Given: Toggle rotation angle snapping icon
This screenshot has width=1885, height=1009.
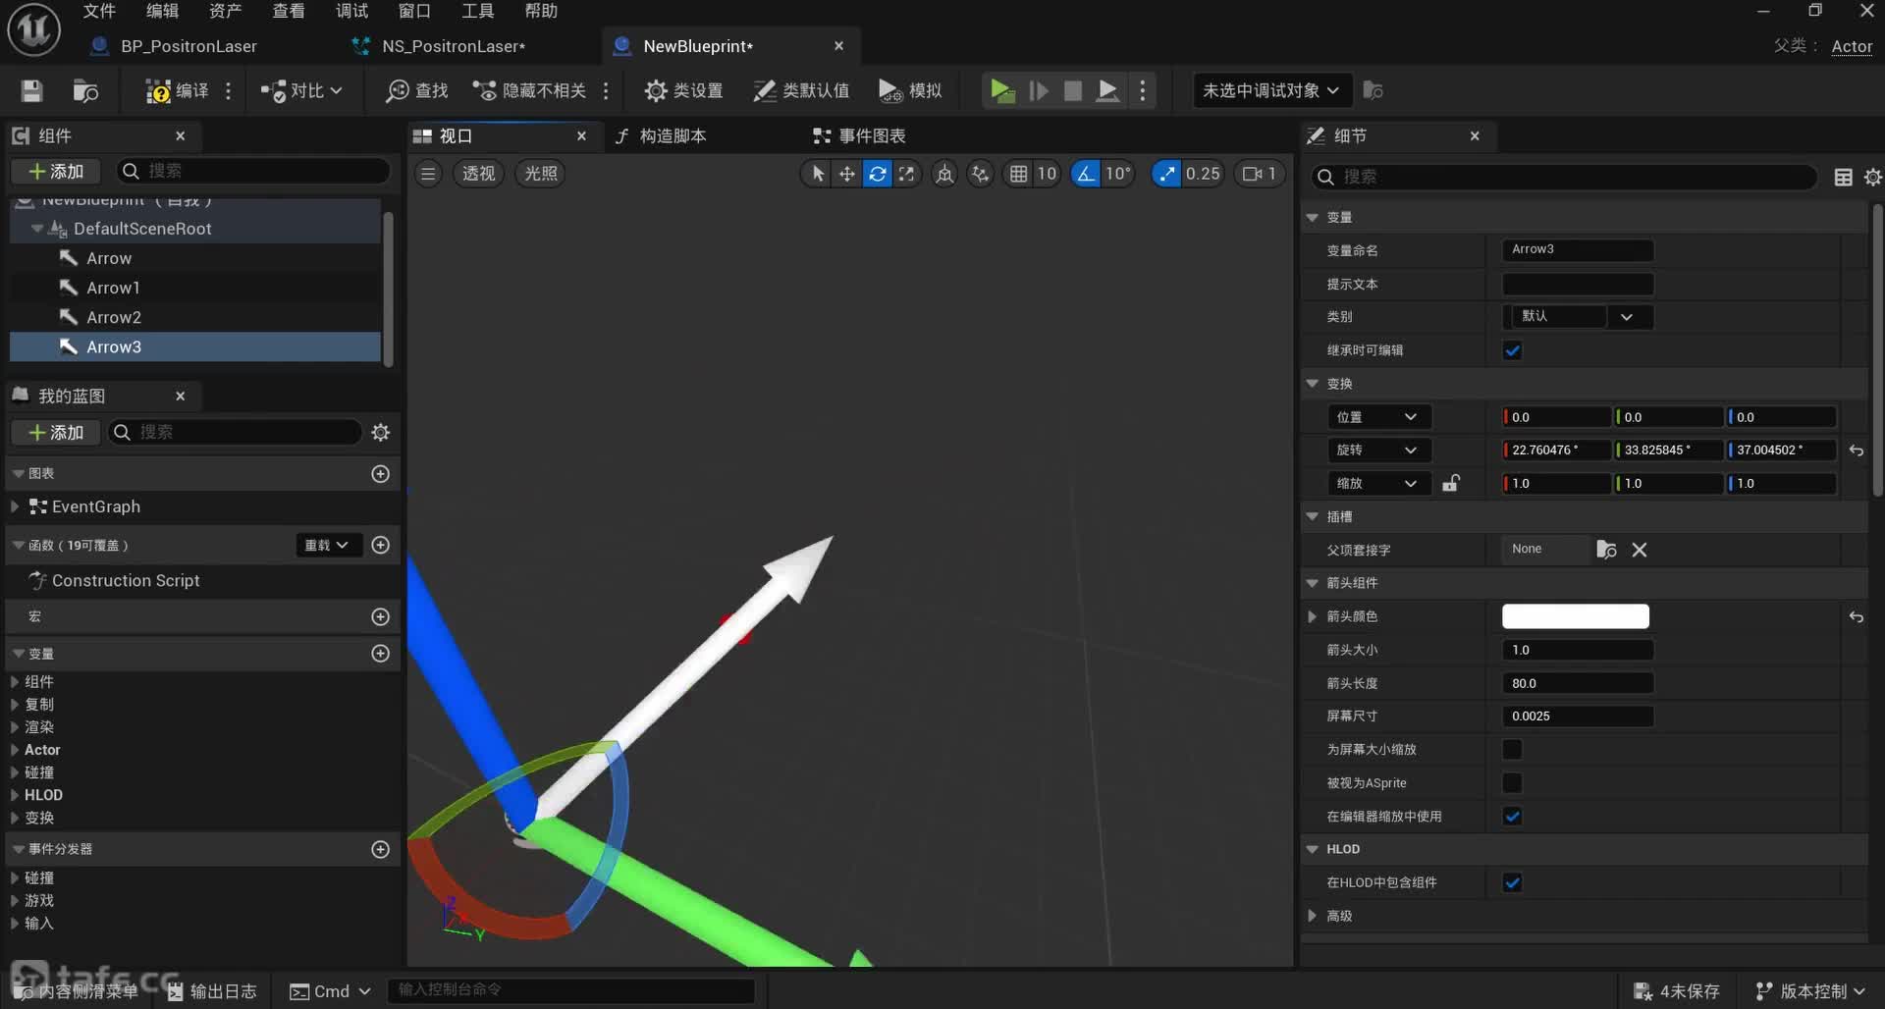Looking at the screenshot, I should pyautogui.click(x=1085, y=174).
